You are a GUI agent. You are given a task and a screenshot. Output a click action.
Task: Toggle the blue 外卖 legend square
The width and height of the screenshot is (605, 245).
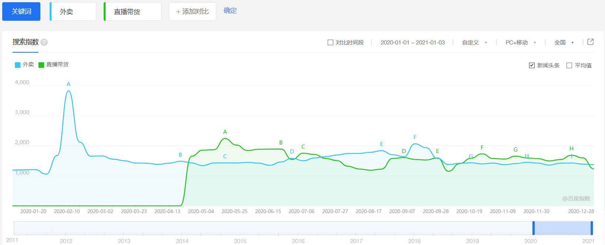pyautogui.click(x=17, y=65)
